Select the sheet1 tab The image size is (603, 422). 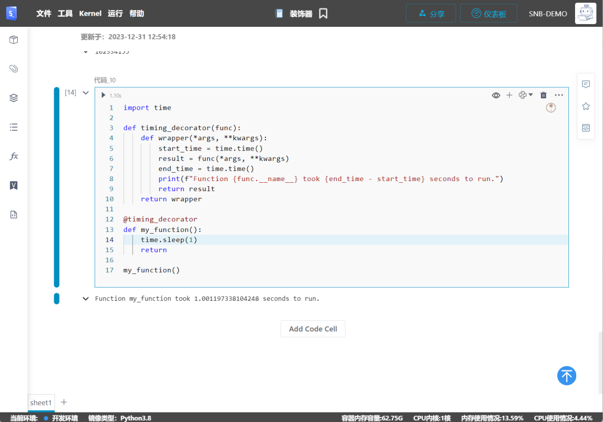coord(41,402)
